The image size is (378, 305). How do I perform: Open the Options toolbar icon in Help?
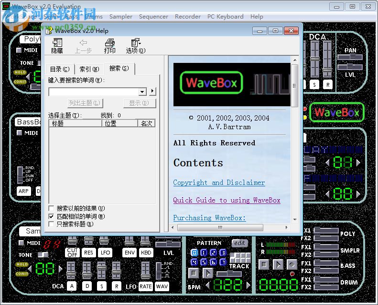[x=136, y=46]
